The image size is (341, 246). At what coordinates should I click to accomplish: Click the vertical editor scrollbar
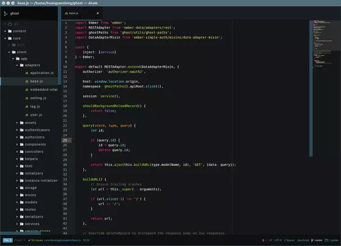[311, 88]
